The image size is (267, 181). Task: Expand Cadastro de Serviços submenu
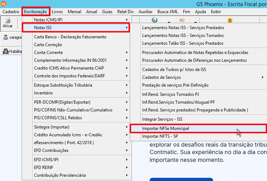click(x=199, y=77)
